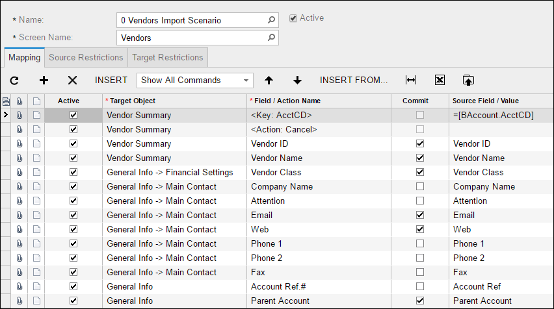Open the Show All Commands dropdown

click(195, 80)
